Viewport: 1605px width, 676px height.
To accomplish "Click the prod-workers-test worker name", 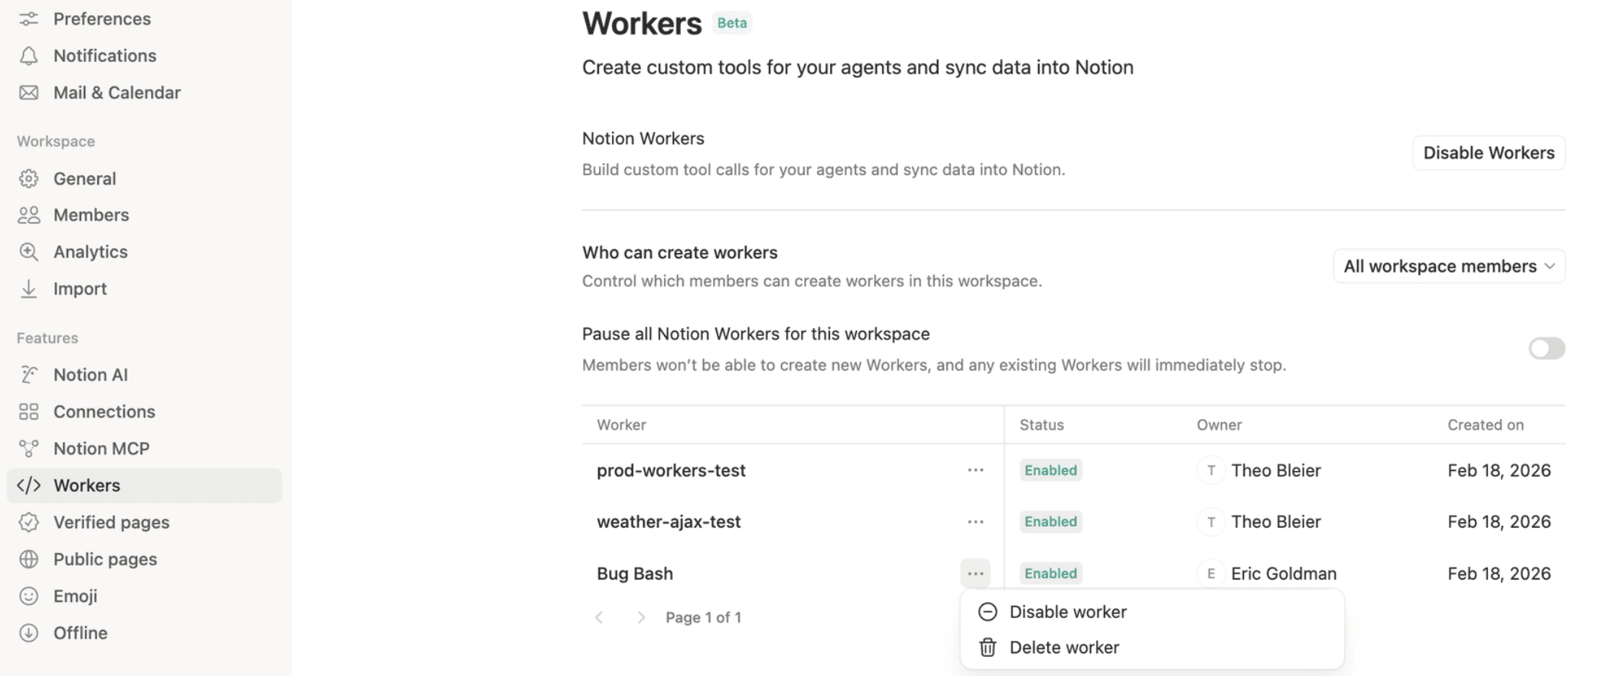I will coord(671,470).
